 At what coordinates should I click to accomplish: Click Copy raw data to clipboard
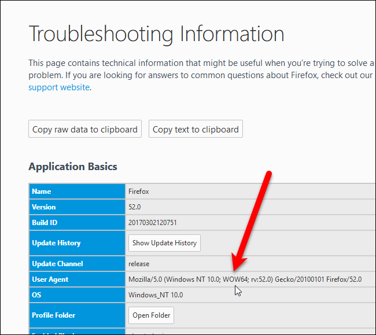click(85, 129)
